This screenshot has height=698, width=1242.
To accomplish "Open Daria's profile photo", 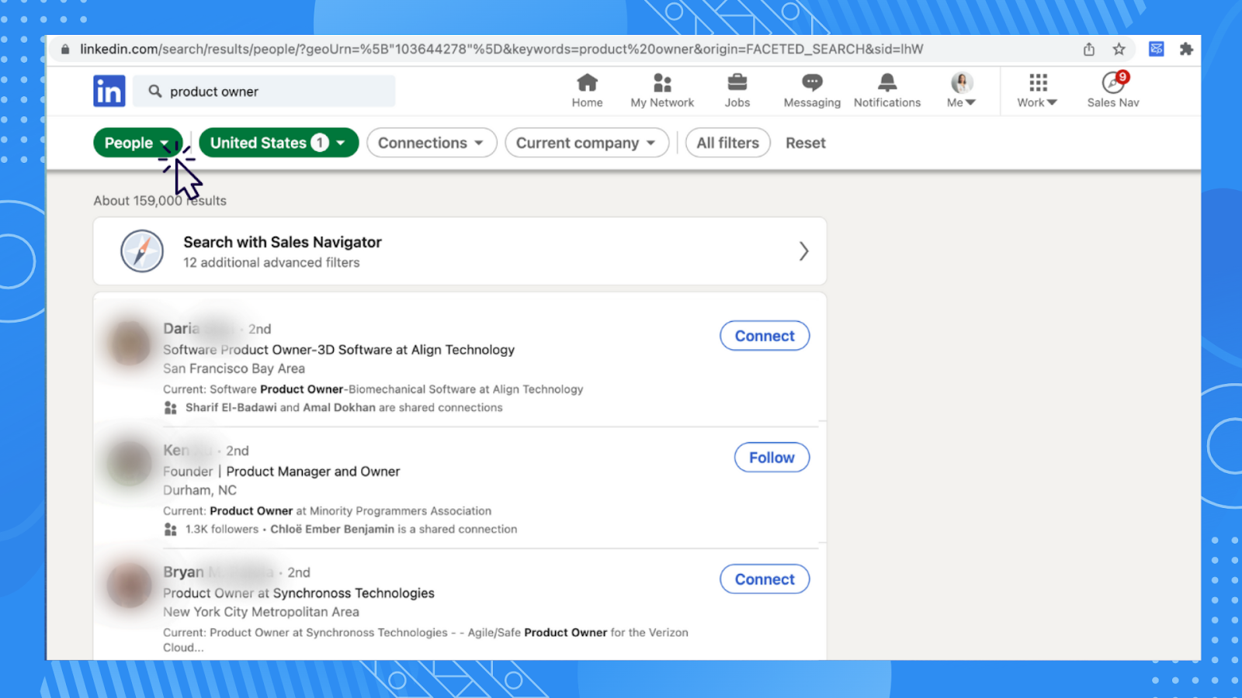I will tap(130, 342).
